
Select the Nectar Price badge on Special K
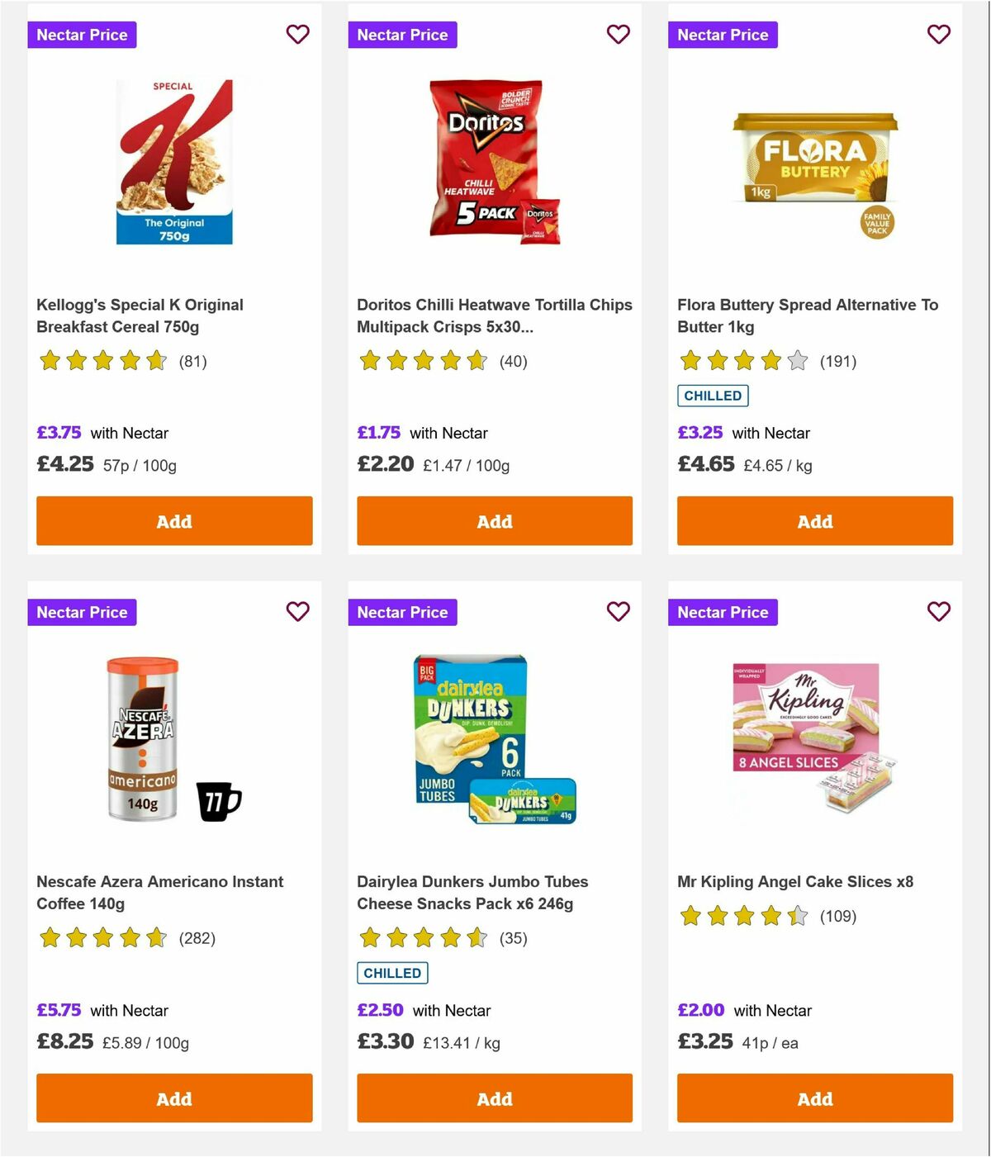point(82,35)
